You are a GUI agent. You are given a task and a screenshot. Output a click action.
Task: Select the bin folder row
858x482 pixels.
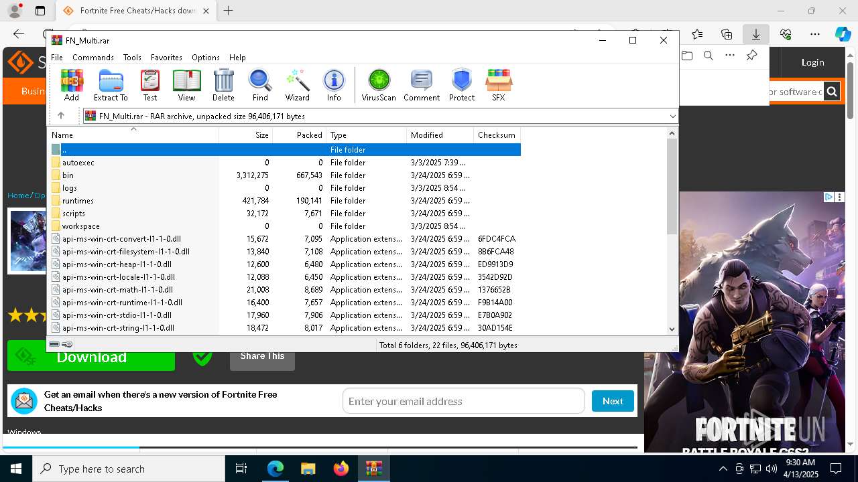click(x=285, y=175)
